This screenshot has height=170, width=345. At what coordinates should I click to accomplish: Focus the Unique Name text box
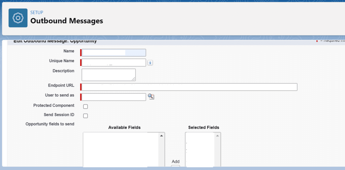[114, 63]
